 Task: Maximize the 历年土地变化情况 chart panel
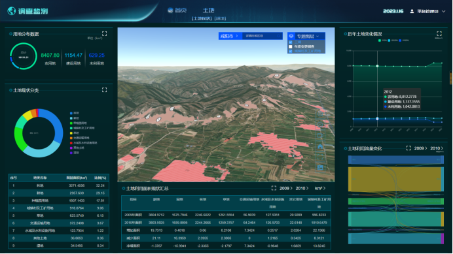tap(439, 34)
